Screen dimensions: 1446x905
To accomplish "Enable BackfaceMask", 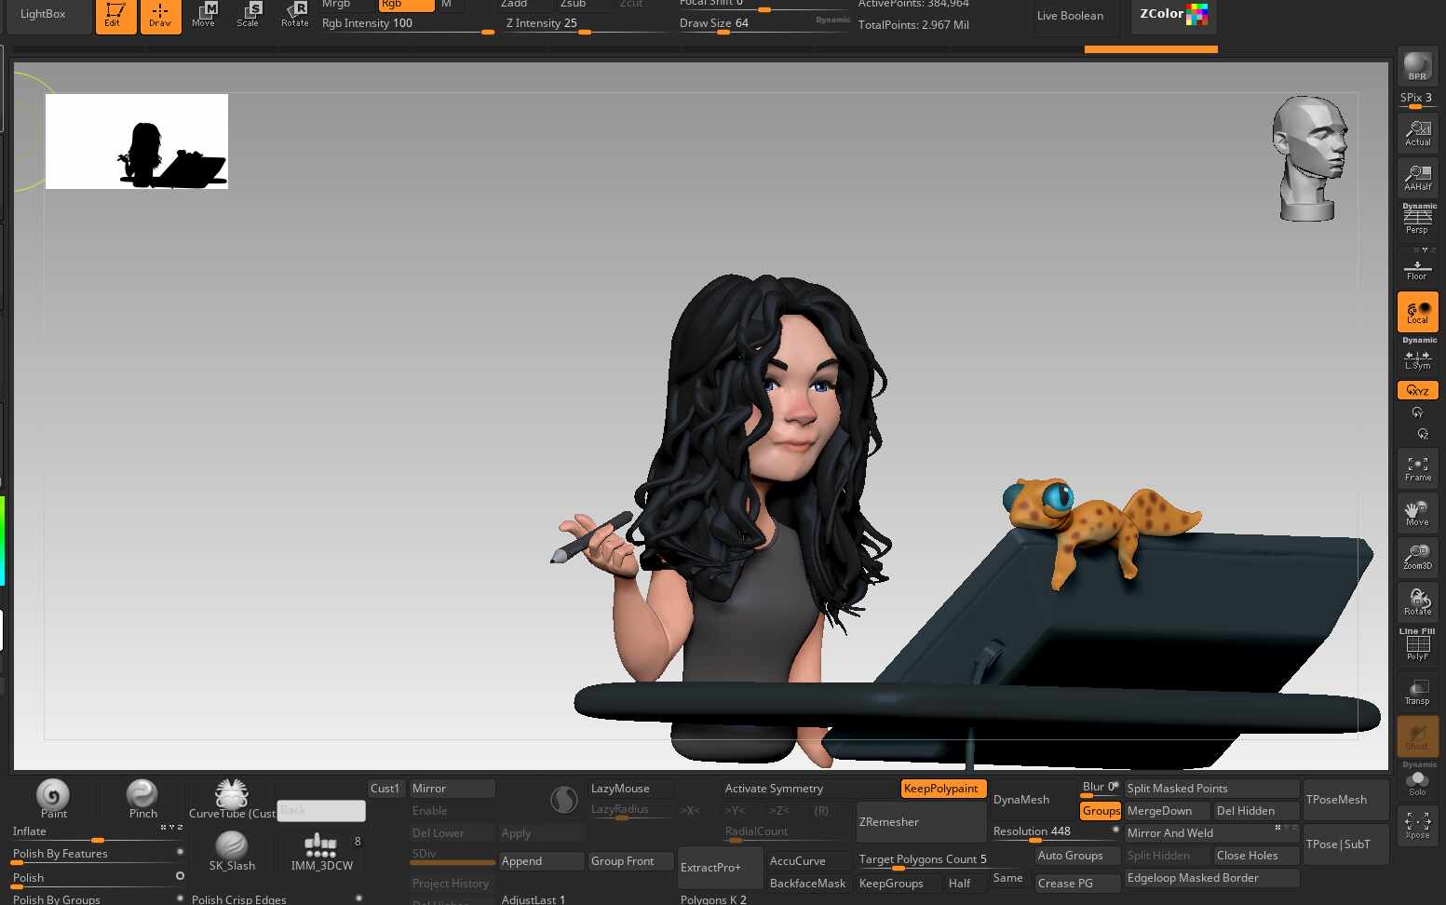I will (808, 884).
